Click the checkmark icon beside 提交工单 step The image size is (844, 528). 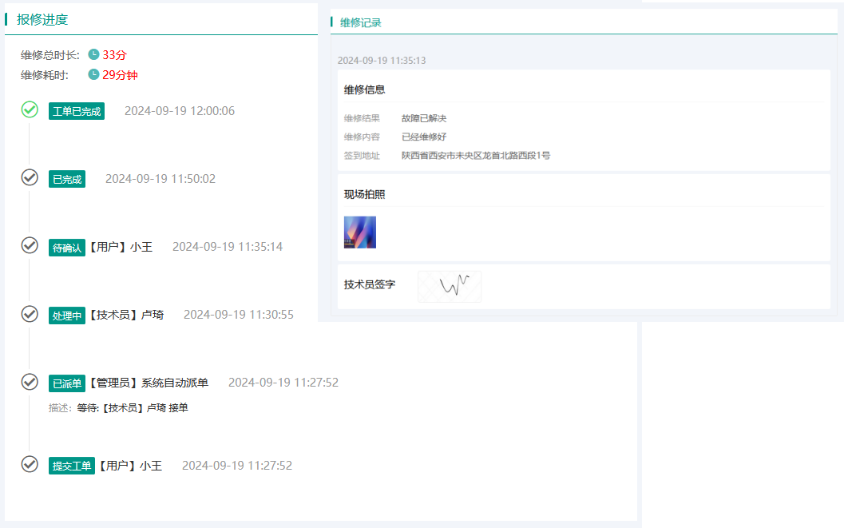(30, 465)
